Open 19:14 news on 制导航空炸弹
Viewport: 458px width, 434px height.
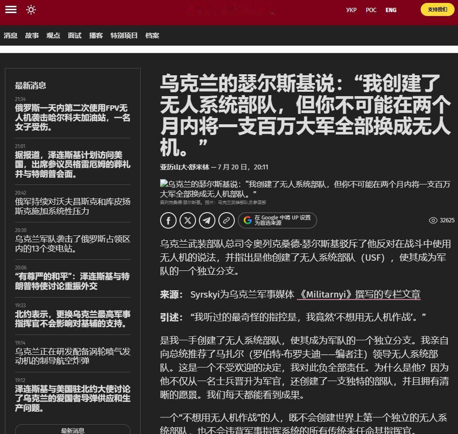(72, 356)
